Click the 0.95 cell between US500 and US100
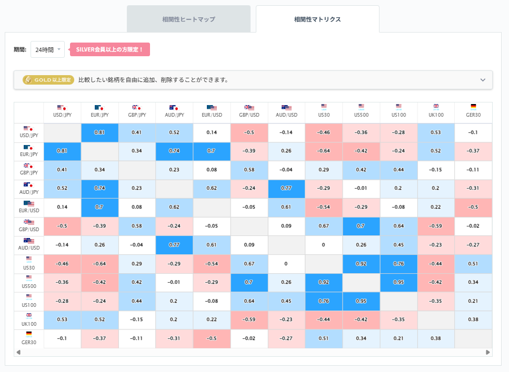 (398, 282)
